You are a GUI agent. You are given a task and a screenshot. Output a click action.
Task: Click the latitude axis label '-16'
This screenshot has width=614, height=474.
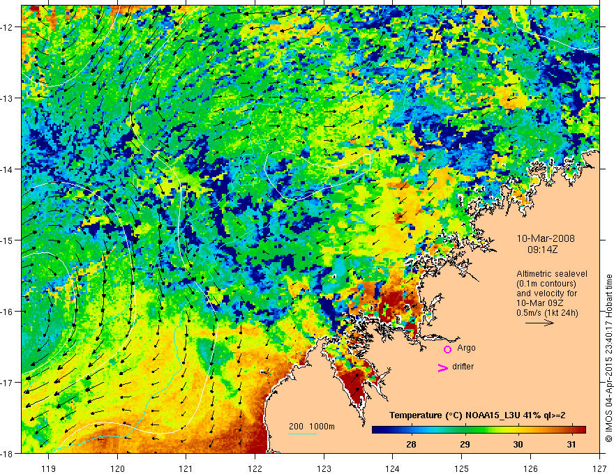click(x=7, y=312)
